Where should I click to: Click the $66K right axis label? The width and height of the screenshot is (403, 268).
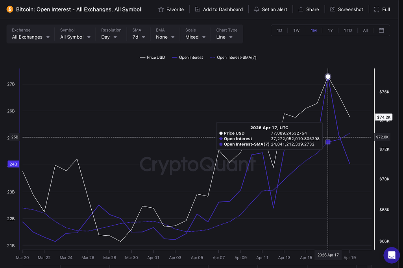pyautogui.click(x=384, y=241)
